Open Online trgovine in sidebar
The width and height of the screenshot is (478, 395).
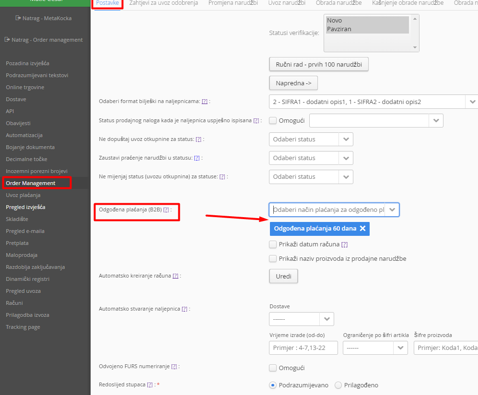point(25,87)
